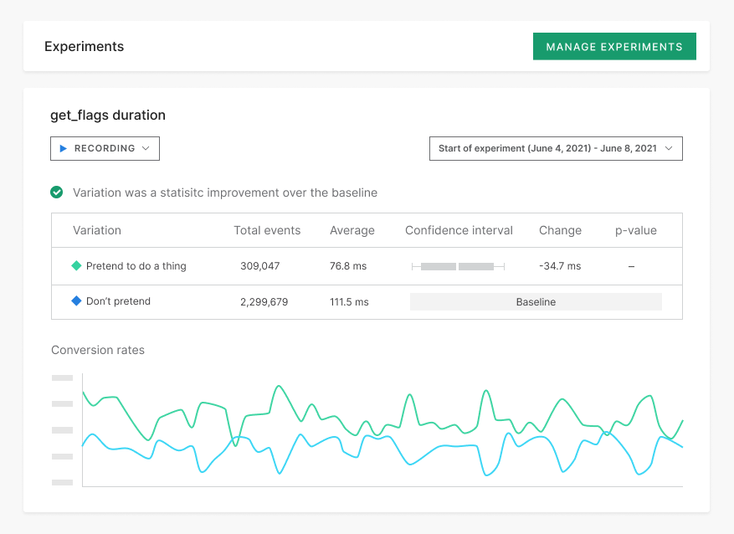
Task: Select the 'Pretend to do a thing' variation
Action: coord(136,266)
